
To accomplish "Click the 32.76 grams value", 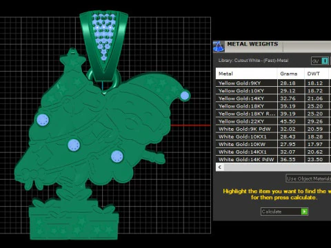I will pos(288,99).
